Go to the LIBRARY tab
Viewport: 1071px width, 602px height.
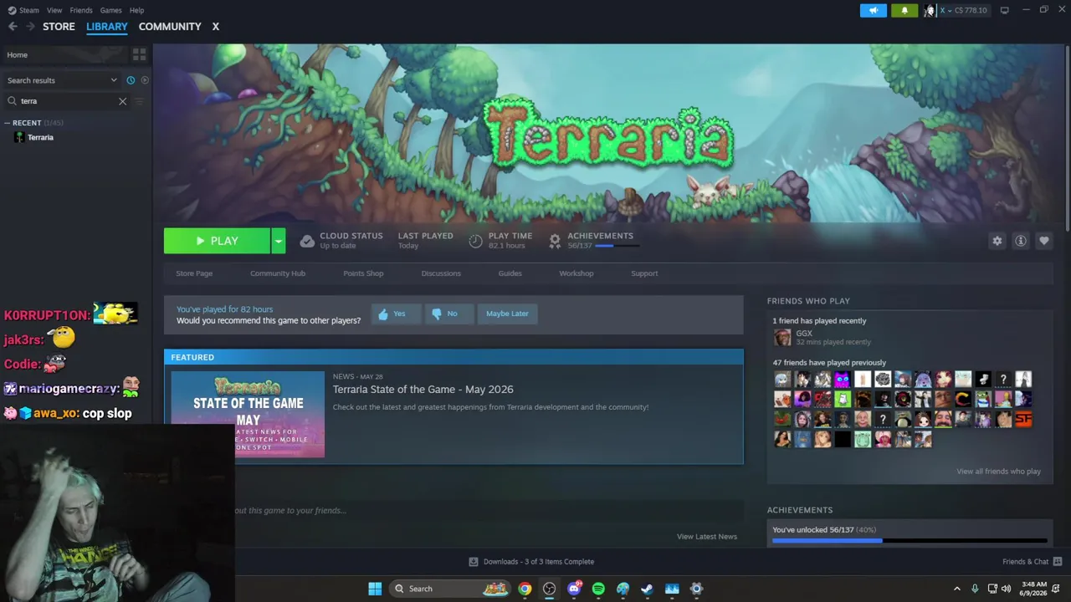tap(107, 27)
